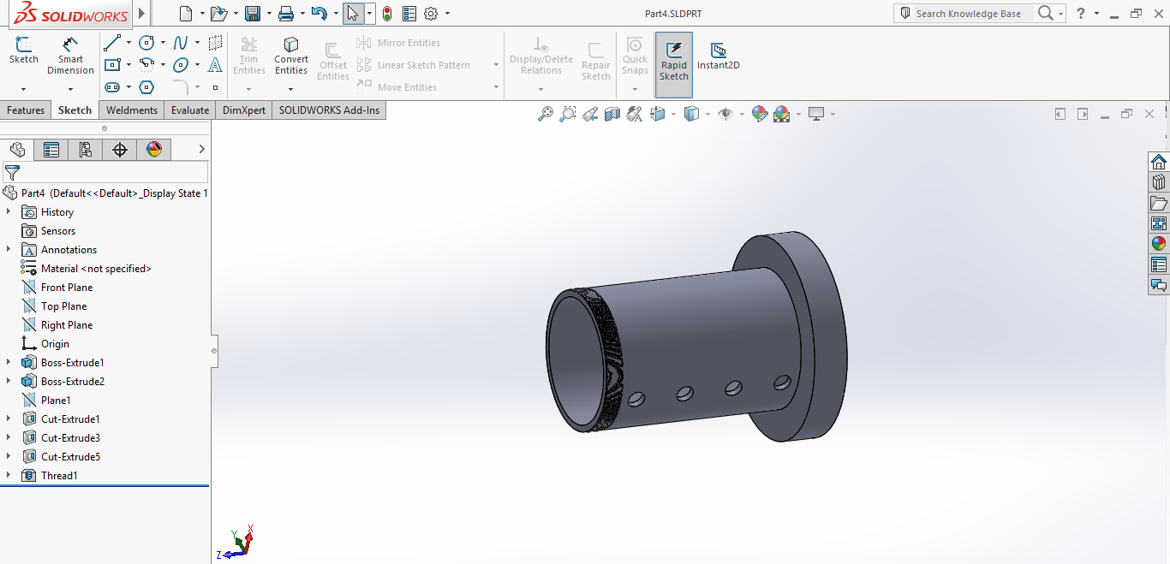Viewport: 1170px width, 564px height.
Task: Switch to the Evaluate tab
Action: click(190, 110)
